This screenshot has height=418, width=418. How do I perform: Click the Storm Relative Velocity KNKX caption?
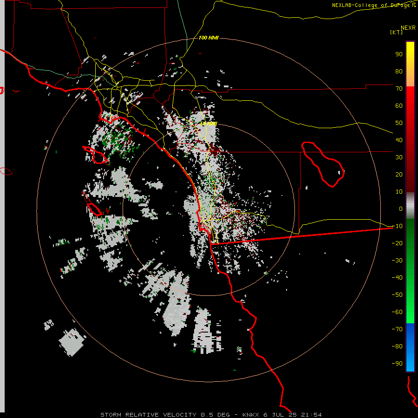tap(211, 415)
